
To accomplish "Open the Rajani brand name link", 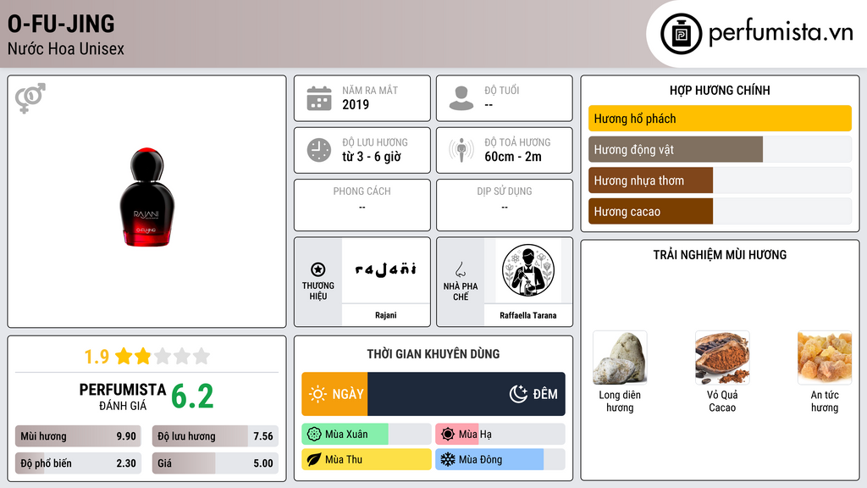I will coord(385,315).
